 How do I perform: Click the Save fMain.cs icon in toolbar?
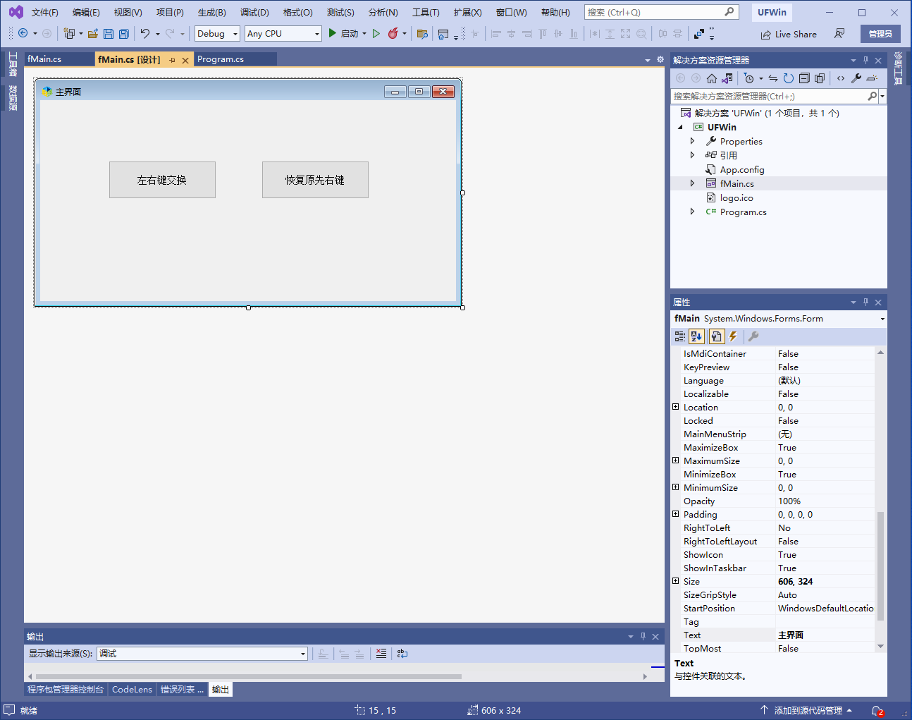109,33
